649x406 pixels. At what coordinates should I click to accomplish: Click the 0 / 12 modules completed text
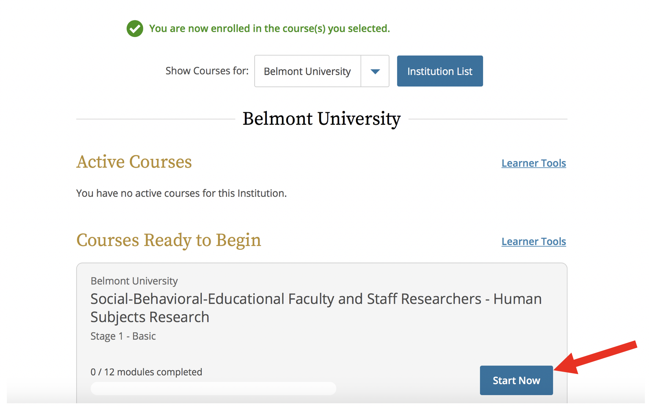tap(146, 372)
